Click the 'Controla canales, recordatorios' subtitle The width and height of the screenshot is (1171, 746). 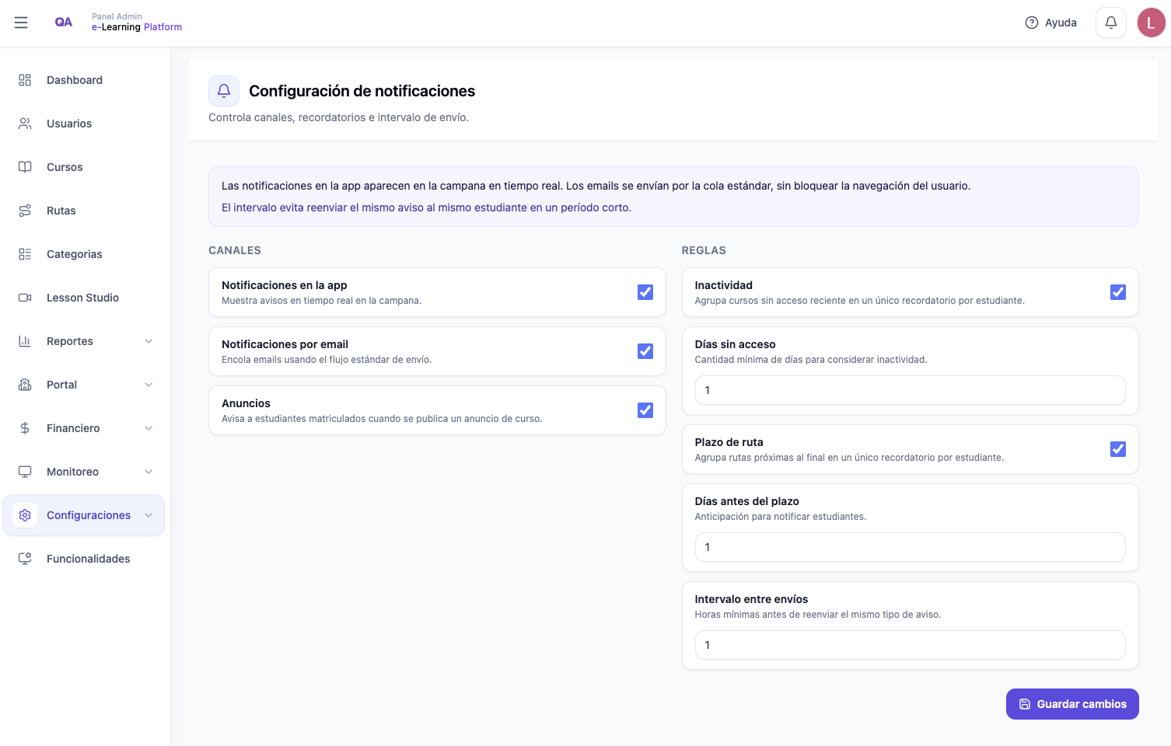[x=338, y=117]
